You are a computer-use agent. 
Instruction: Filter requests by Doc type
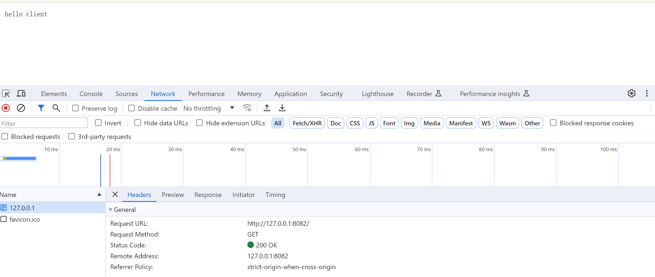point(336,123)
